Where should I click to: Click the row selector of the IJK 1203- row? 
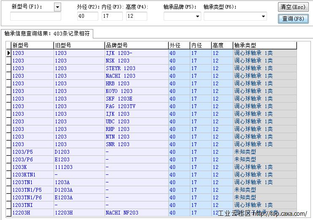pos(8,53)
